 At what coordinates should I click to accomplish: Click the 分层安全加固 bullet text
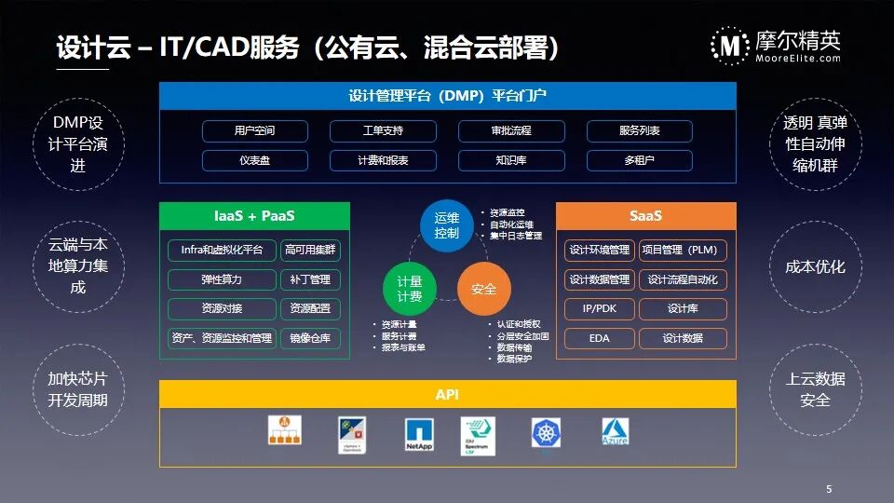(522, 336)
